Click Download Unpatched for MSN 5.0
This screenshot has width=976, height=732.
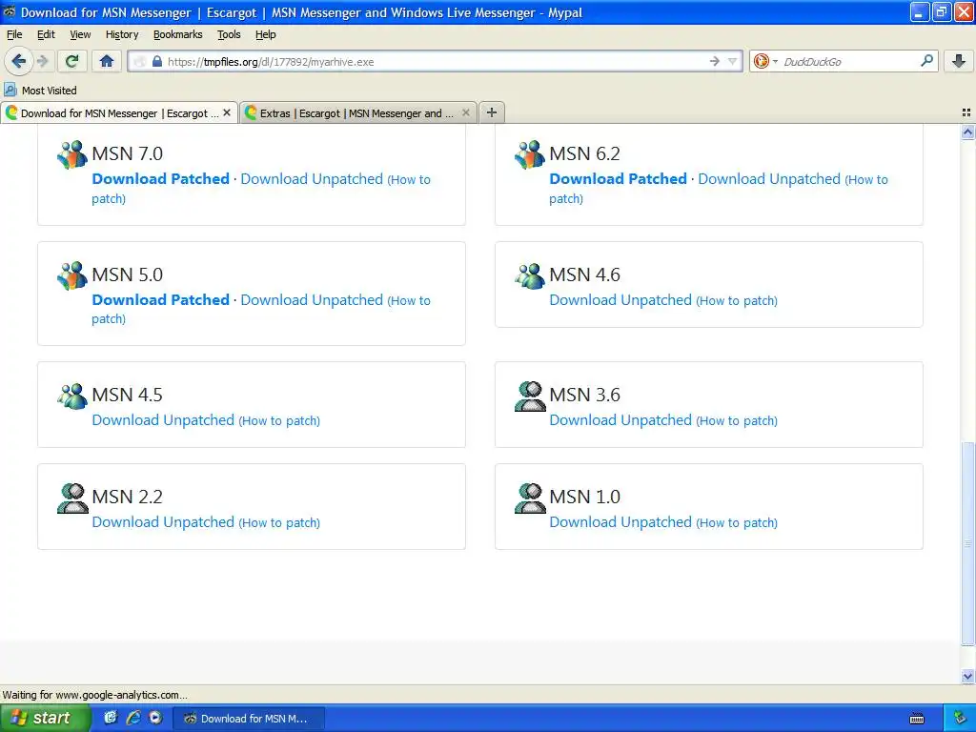312,299
